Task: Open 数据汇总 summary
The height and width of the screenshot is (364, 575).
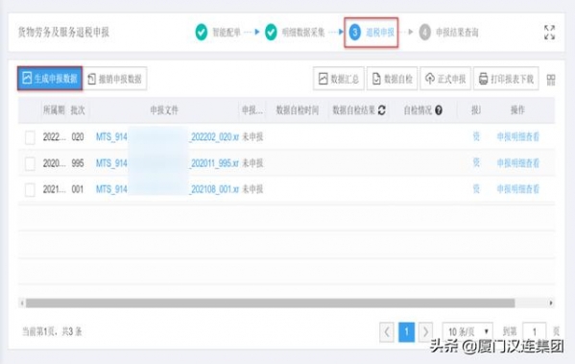Action: pos(339,79)
